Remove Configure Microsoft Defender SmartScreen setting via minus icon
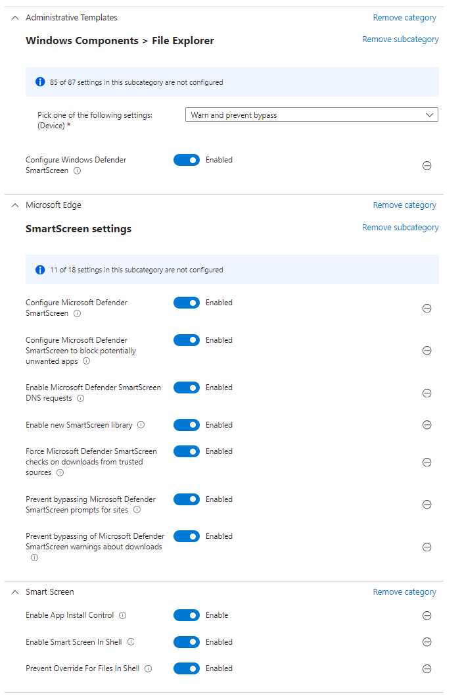 (x=427, y=309)
